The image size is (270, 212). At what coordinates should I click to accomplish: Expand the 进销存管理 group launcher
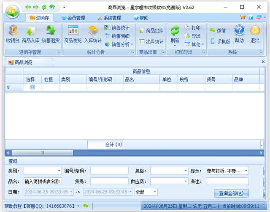(x=58, y=52)
